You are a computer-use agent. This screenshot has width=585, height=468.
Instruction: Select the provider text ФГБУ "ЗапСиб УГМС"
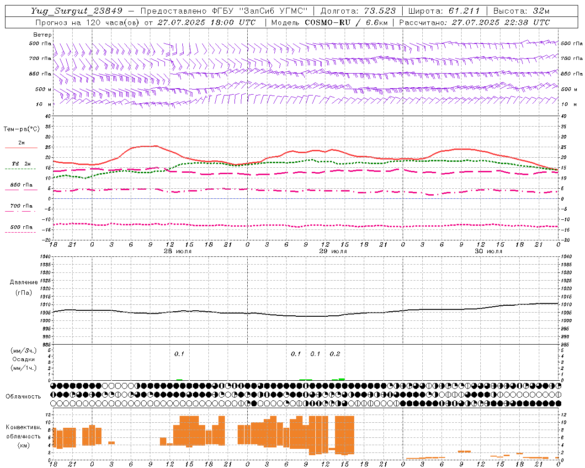tap(261, 11)
